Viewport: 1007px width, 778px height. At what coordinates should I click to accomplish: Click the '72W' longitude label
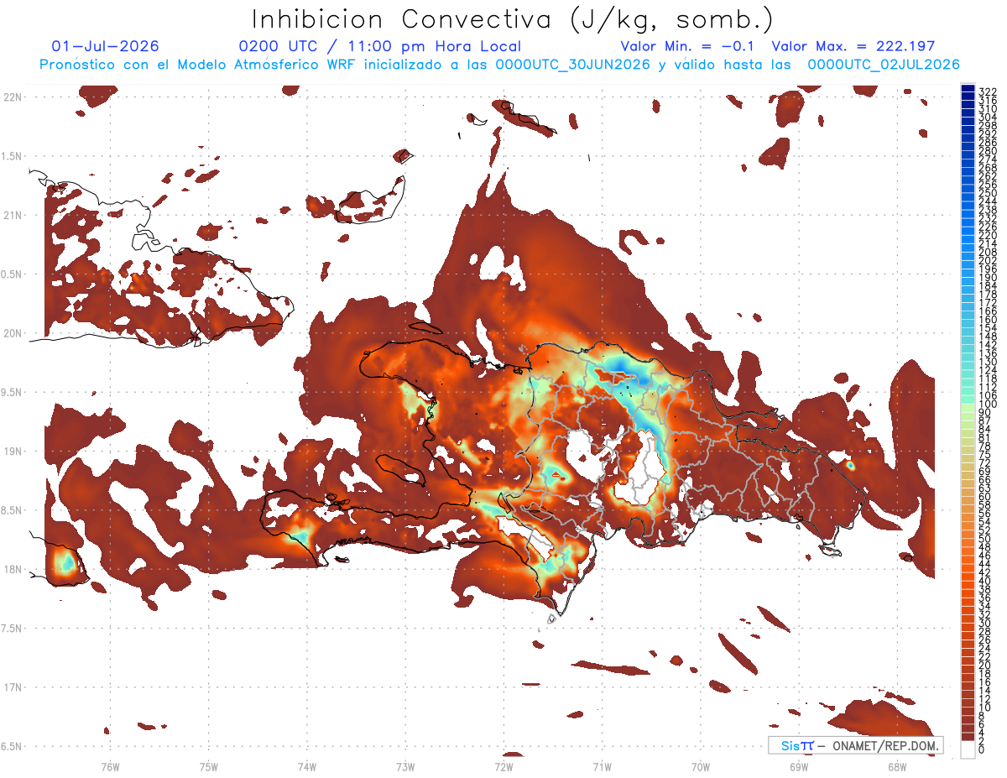[x=503, y=765]
